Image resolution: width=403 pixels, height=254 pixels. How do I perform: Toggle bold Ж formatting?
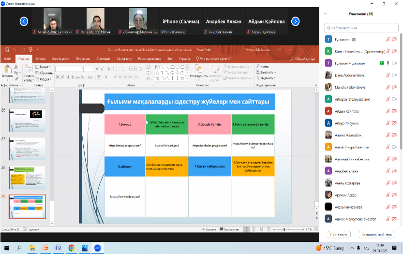[57, 76]
